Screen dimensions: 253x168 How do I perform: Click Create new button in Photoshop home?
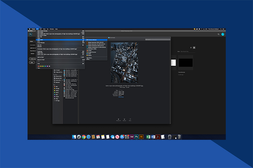coord(33,59)
